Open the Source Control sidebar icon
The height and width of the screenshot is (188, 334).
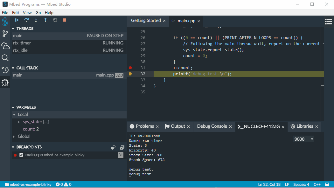click(x=5, y=34)
